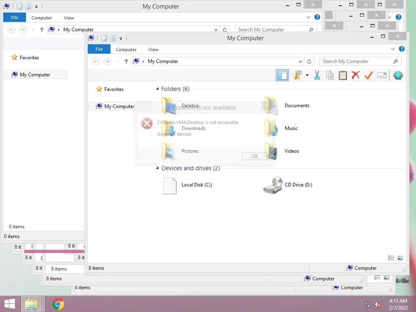Click Back arrow in front window
This screenshot has width=416, height=312.
point(96,61)
